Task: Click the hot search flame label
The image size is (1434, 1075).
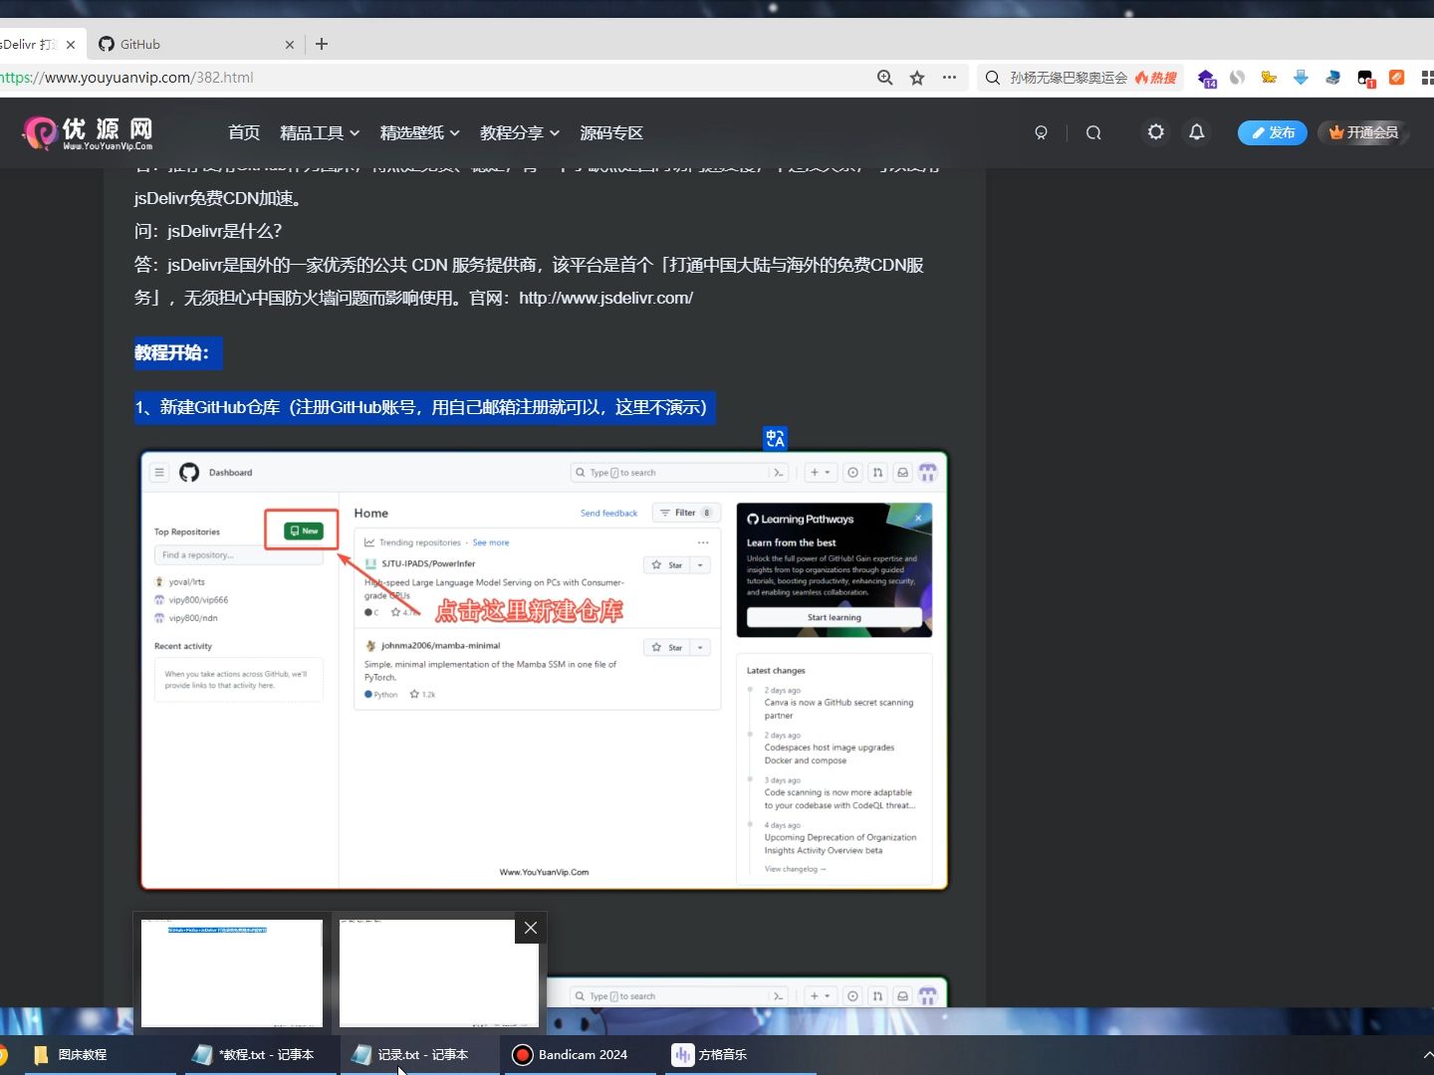Action: click(x=1156, y=78)
